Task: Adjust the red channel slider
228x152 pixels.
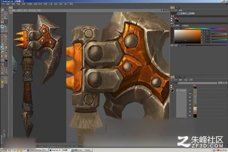Action: tap(219, 36)
